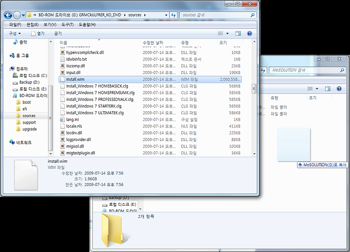
Task: Select file install.wim in list
Action: point(150,79)
